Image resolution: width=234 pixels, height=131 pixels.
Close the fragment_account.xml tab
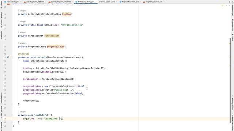click(164, 2)
